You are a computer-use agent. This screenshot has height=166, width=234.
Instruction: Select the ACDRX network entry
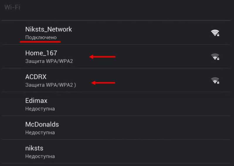click(116, 80)
